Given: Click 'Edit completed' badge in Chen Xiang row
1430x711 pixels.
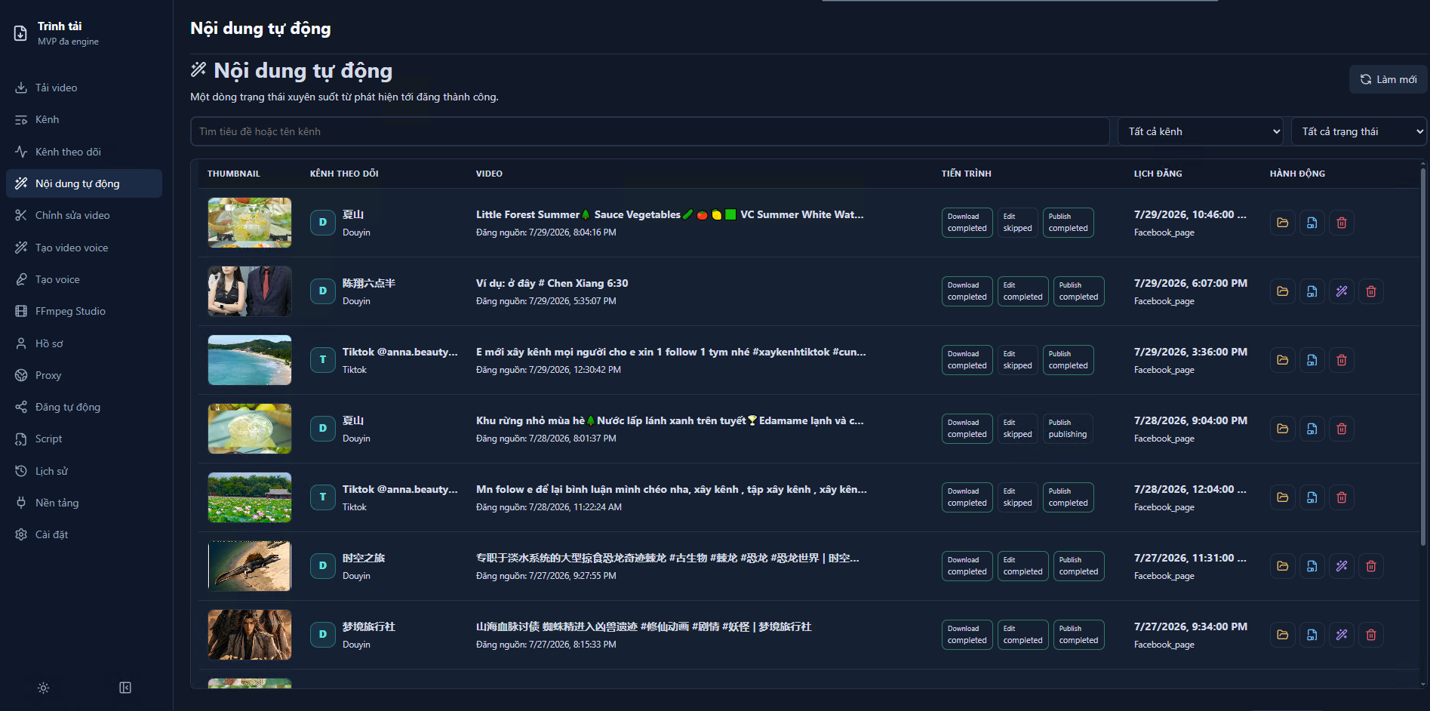Looking at the screenshot, I should (x=1023, y=291).
